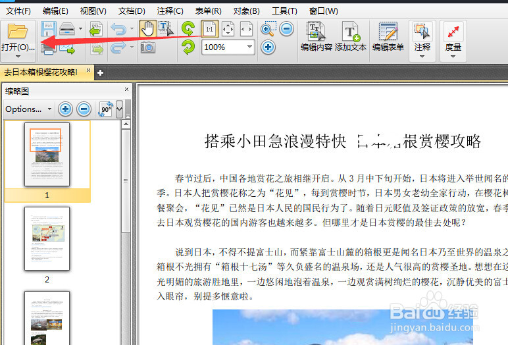Viewport: 508px width, 345px height.
Task: Go to previous view with green-left page icon
Action: point(96,29)
